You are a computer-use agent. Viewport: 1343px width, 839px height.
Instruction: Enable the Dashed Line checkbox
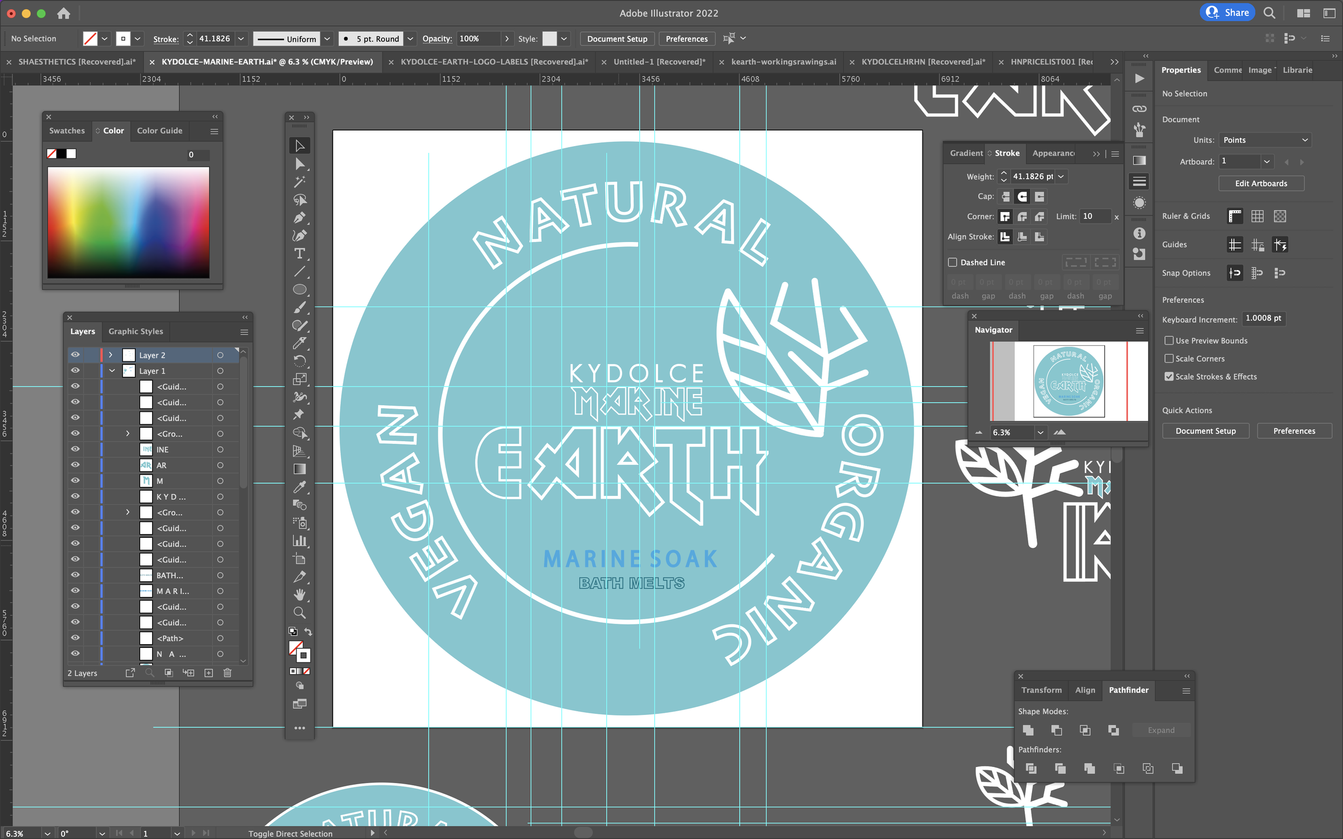pos(952,262)
